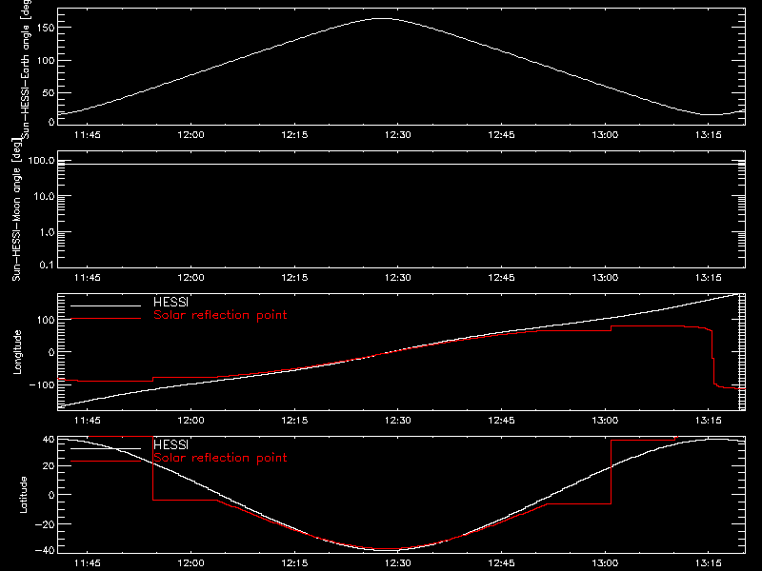Click the 100 tick on Earth angle plot

click(x=48, y=60)
